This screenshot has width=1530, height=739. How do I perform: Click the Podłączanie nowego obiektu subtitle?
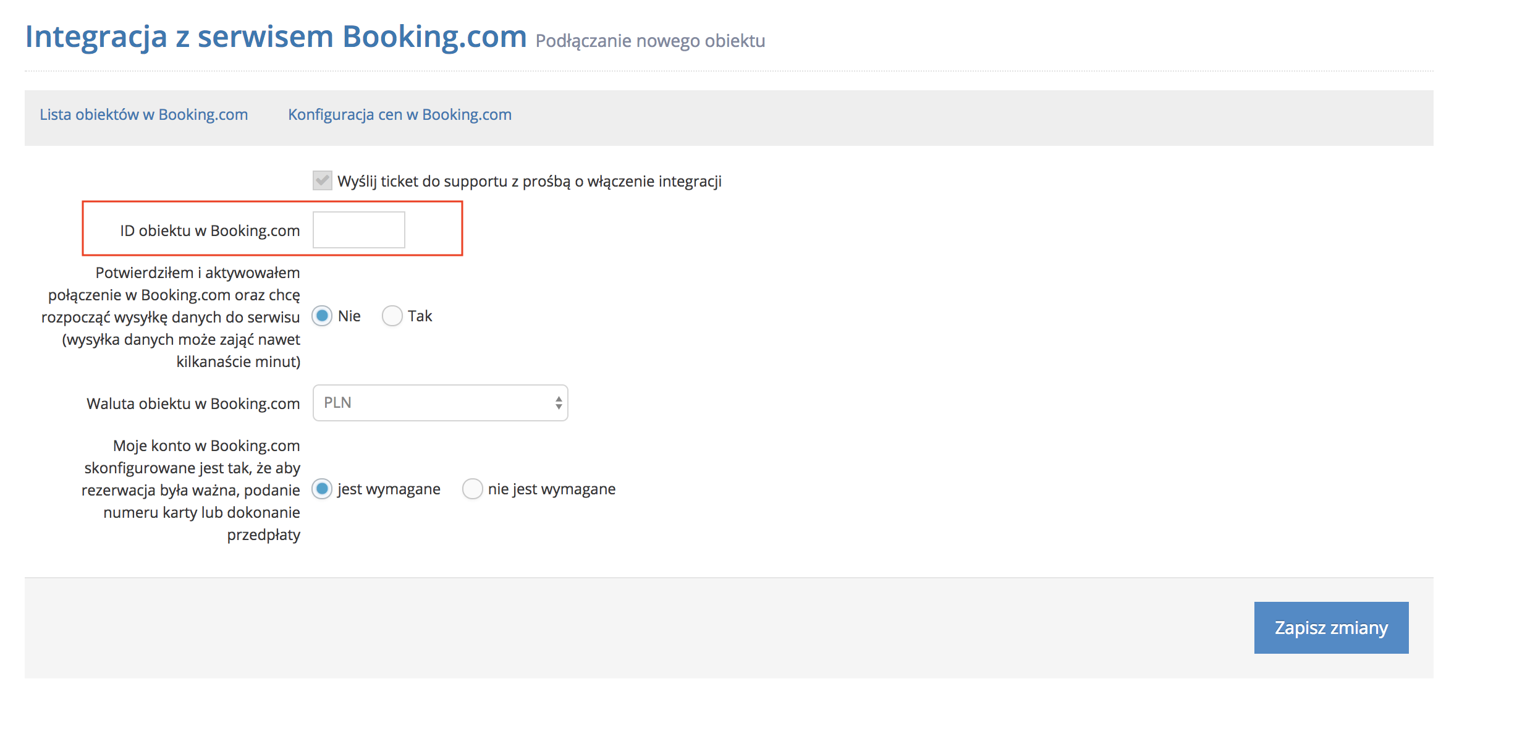(x=650, y=41)
